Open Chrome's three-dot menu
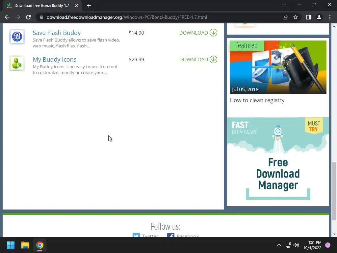The image size is (337, 253). (330, 17)
